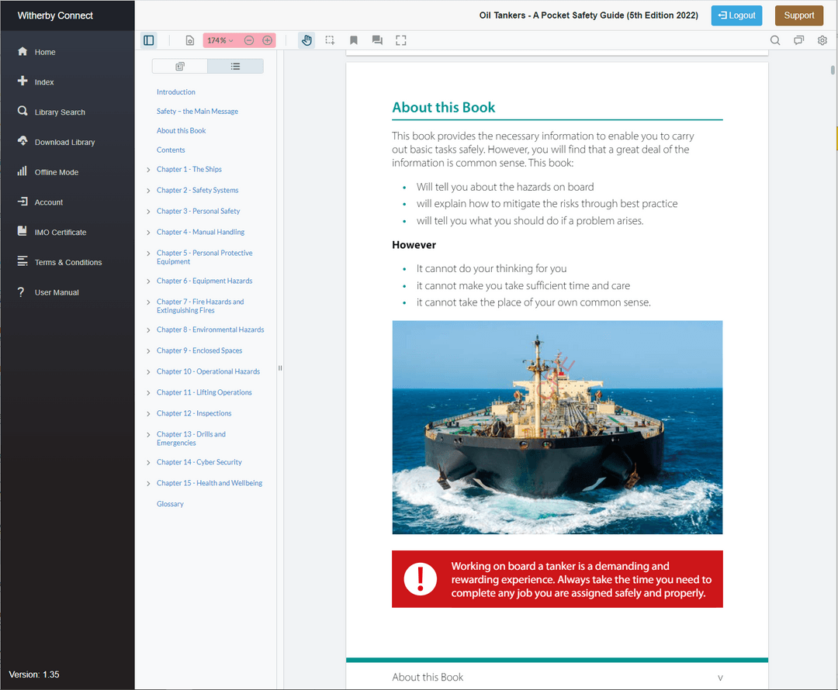Open Library Search in left menu
Viewport: 838px width, 690px height.
[60, 112]
